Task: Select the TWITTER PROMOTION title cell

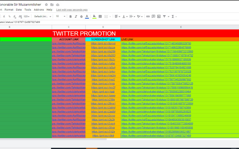Action: click(84, 33)
